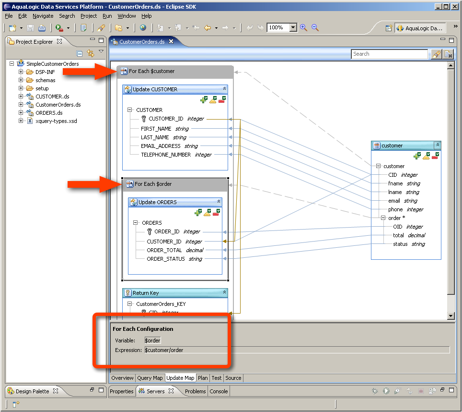This screenshot has width=462, height=412.
Task: Click the yellow Back arrow toolbar icon
Action: tap(208, 28)
